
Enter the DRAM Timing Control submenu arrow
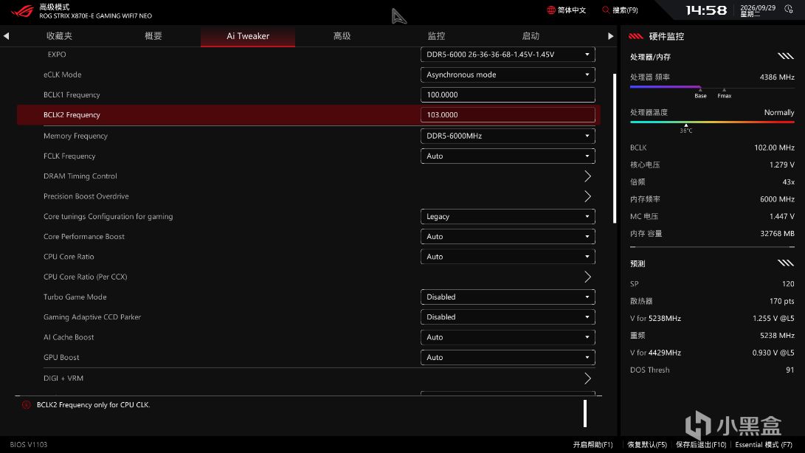point(588,176)
